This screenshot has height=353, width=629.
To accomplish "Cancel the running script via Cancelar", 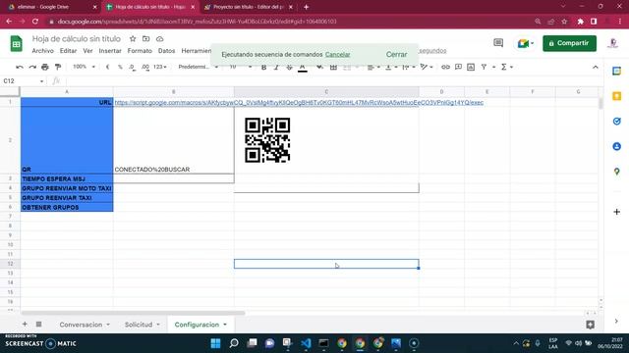I will [x=337, y=55].
